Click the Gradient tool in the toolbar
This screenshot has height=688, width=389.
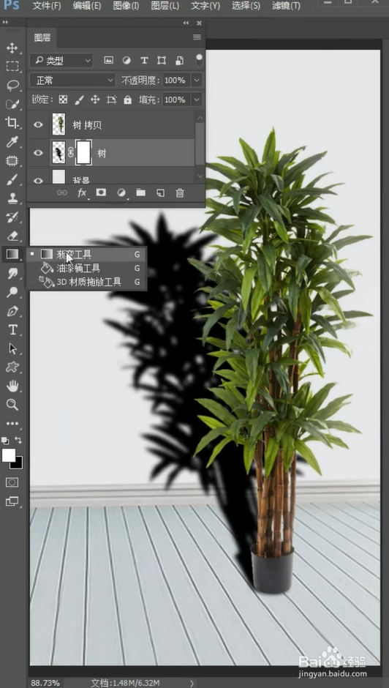tap(12, 254)
